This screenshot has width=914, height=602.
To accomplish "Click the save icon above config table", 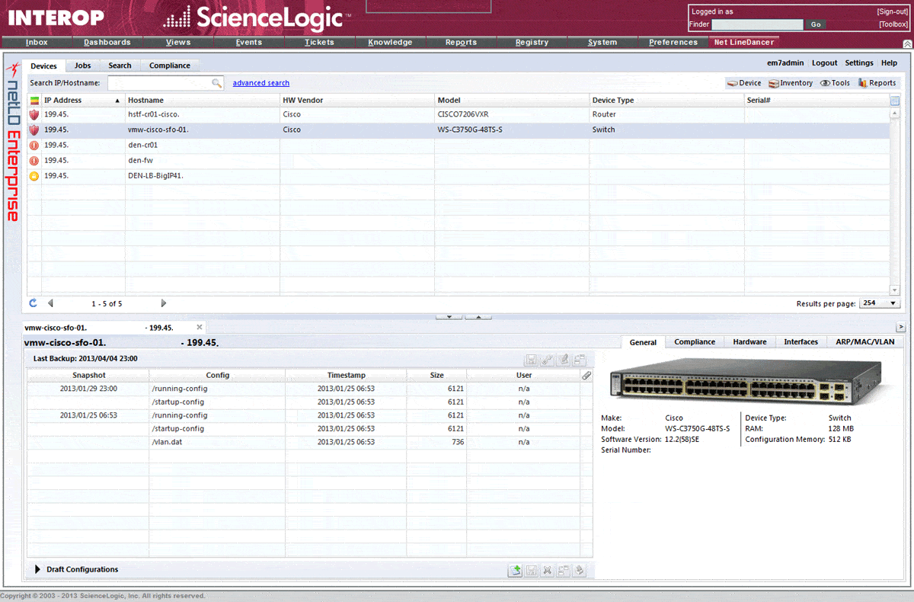I will pyautogui.click(x=532, y=360).
